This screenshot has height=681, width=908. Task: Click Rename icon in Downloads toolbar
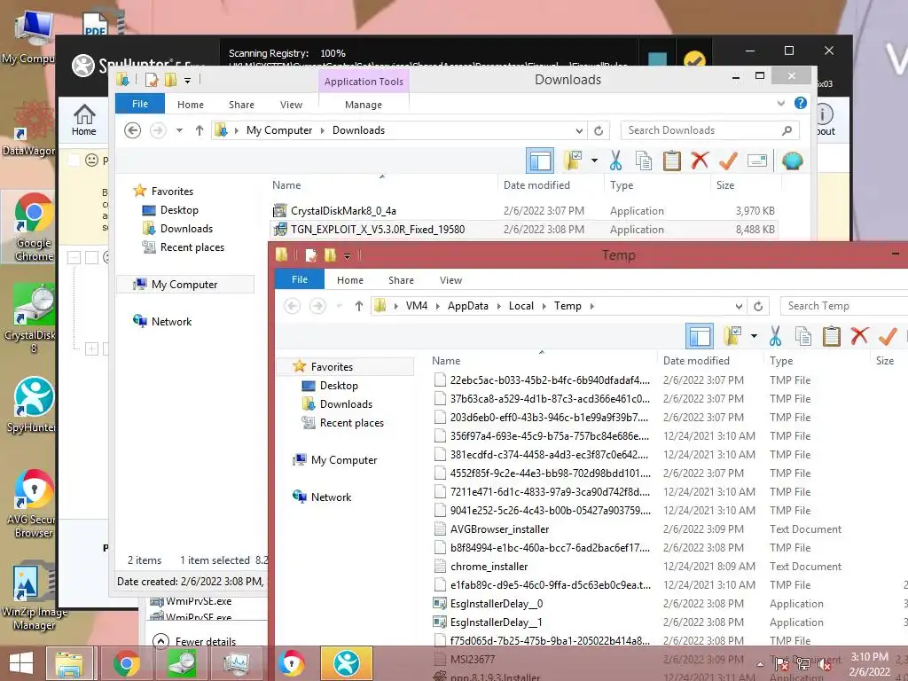pos(757,160)
